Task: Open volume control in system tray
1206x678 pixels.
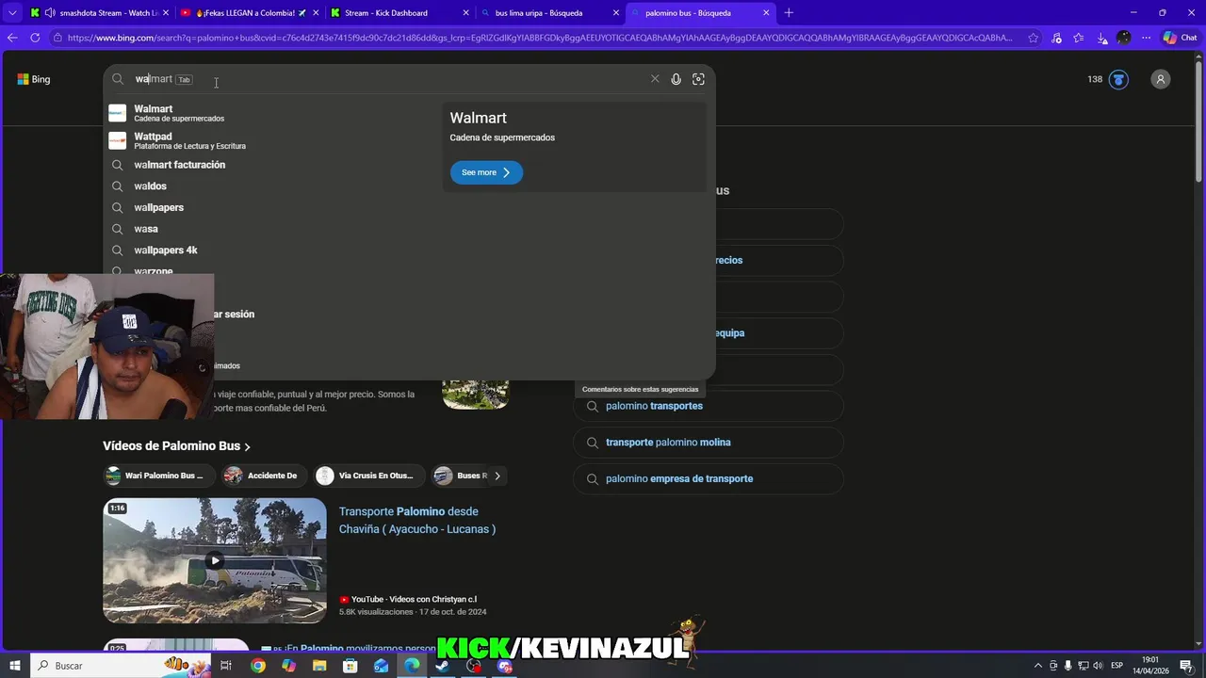Action: [1098, 666]
